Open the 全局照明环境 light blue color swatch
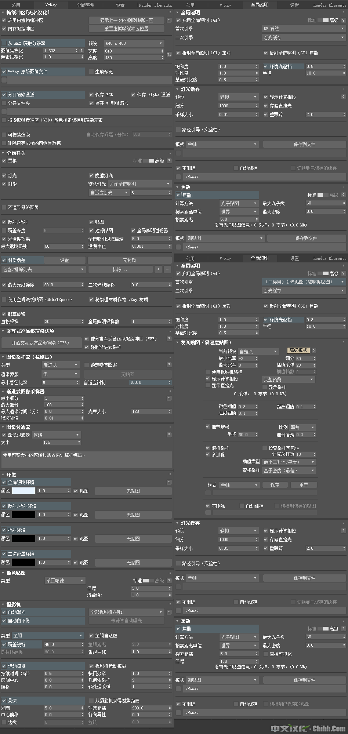348x734 pixels. coord(23,491)
